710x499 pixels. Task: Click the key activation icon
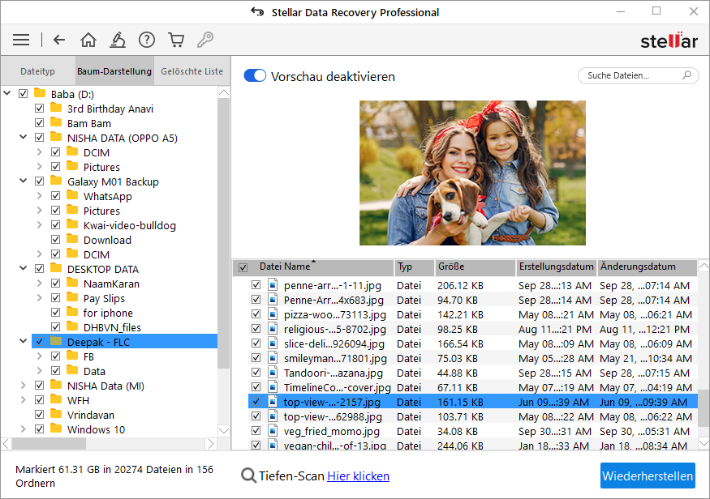[x=205, y=40]
